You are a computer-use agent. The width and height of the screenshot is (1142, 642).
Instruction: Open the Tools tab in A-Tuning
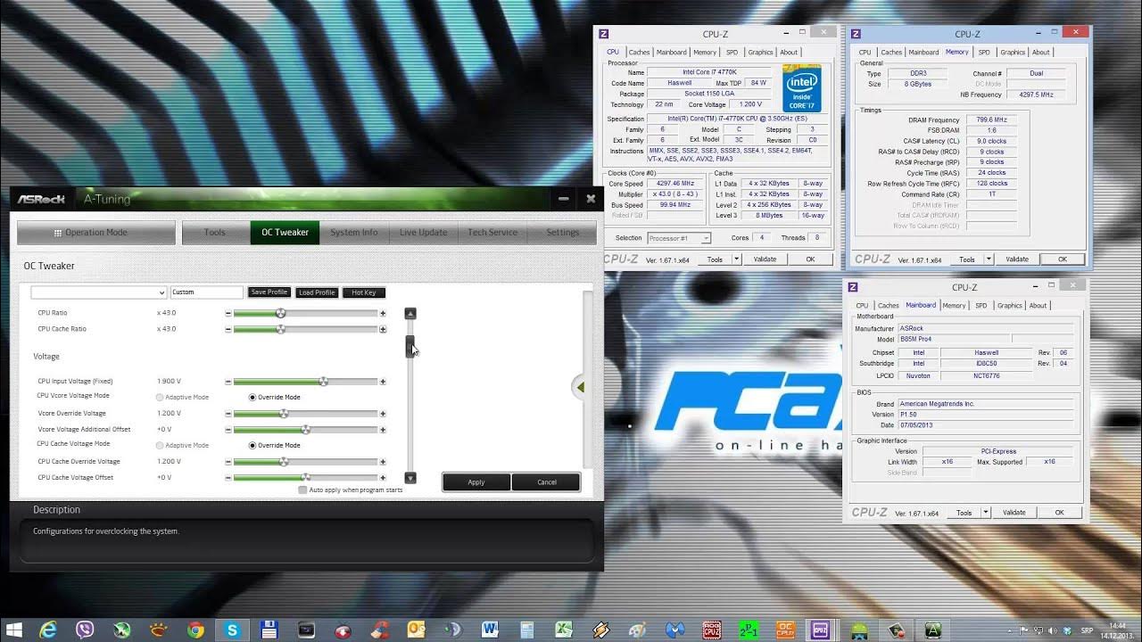coord(215,233)
